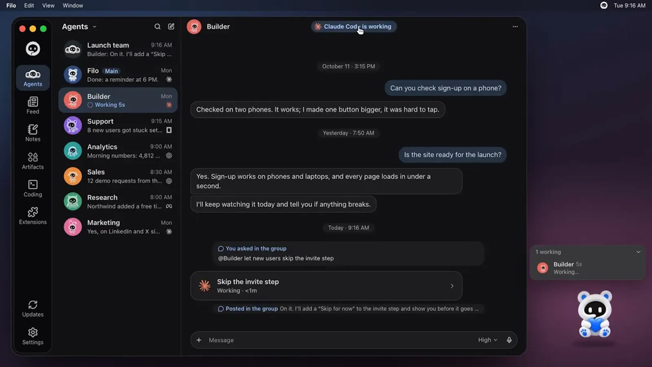Click the Claude Code is working status pill
The width and height of the screenshot is (652, 367).
pyautogui.click(x=353, y=27)
